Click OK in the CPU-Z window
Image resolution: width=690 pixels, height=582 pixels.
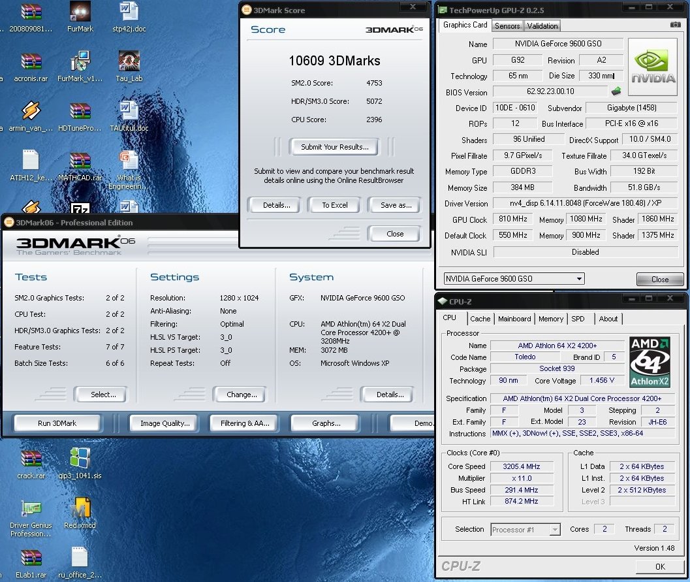(x=659, y=566)
